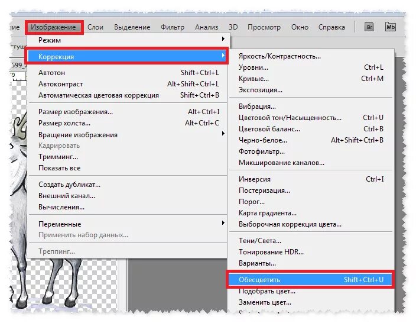Open Порог adjustment
The height and width of the screenshot is (323, 416).
point(311,202)
